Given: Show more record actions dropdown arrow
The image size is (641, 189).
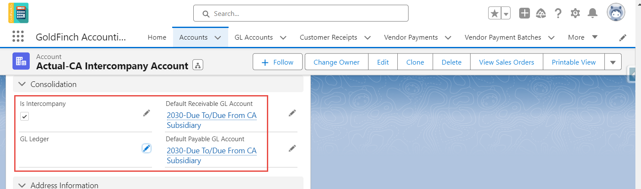Looking at the screenshot, I should point(613,62).
